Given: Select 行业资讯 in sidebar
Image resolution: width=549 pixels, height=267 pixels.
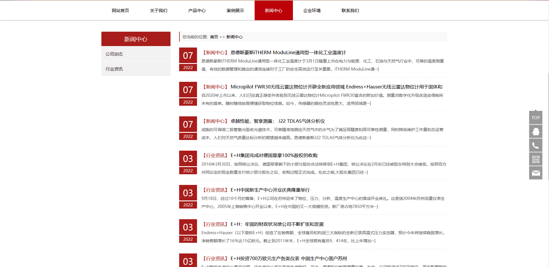Looking at the screenshot, I should click(x=114, y=69).
